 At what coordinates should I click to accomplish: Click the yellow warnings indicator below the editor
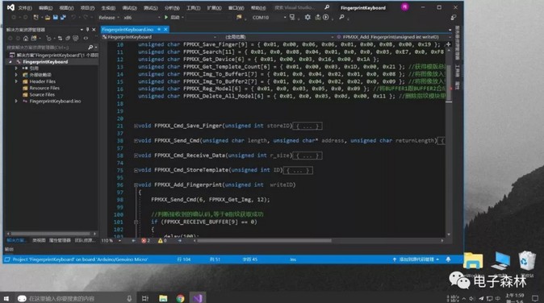pos(162,240)
